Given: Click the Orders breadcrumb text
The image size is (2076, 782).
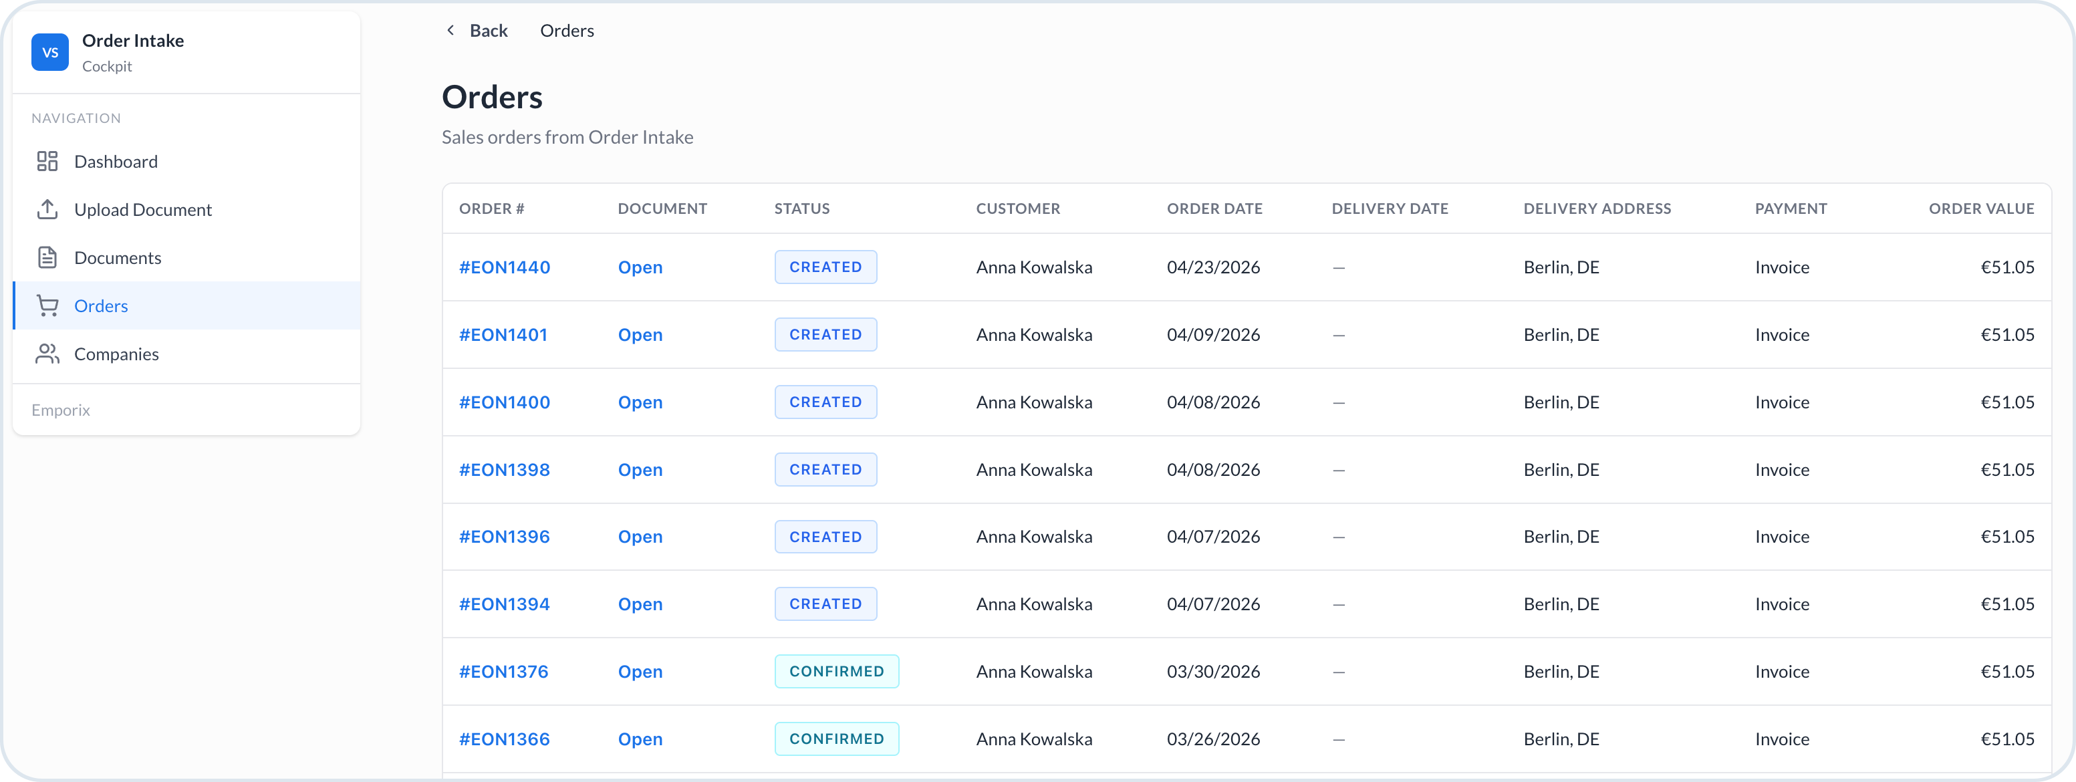Looking at the screenshot, I should click(x=567, y=31).
